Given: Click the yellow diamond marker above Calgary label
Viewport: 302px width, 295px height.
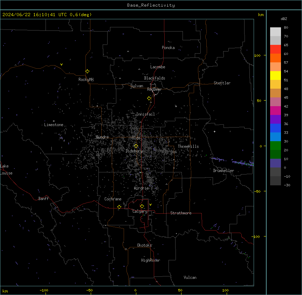Looking at the screenshot, I should coord(142,206).
